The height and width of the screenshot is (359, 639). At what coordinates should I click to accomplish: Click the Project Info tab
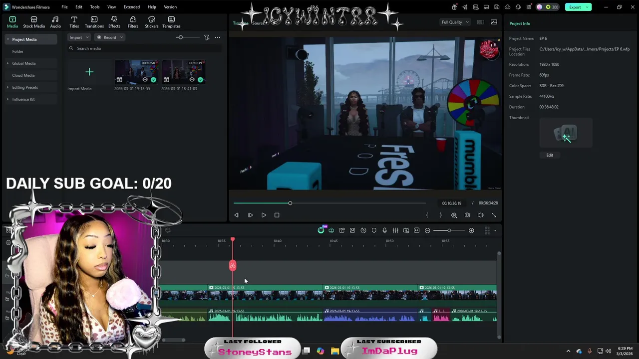pos(520,23)
